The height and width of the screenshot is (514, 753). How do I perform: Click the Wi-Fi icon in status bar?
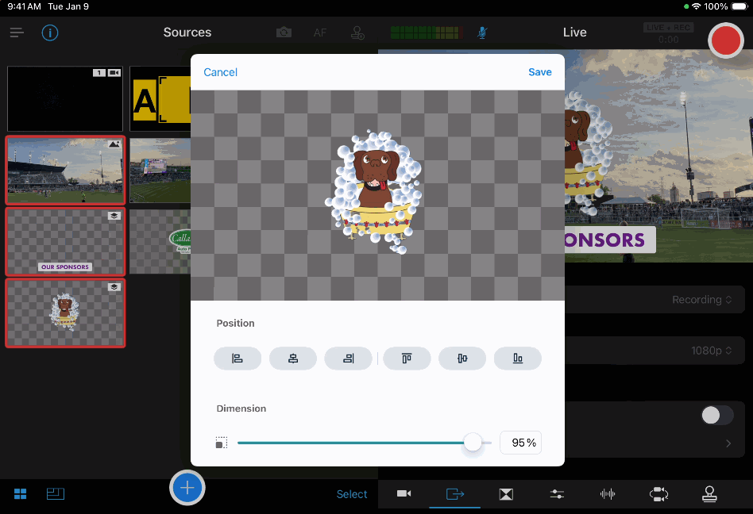696,6
